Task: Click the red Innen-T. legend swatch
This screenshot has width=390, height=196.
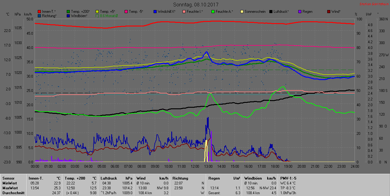Action: coord(40,12)
